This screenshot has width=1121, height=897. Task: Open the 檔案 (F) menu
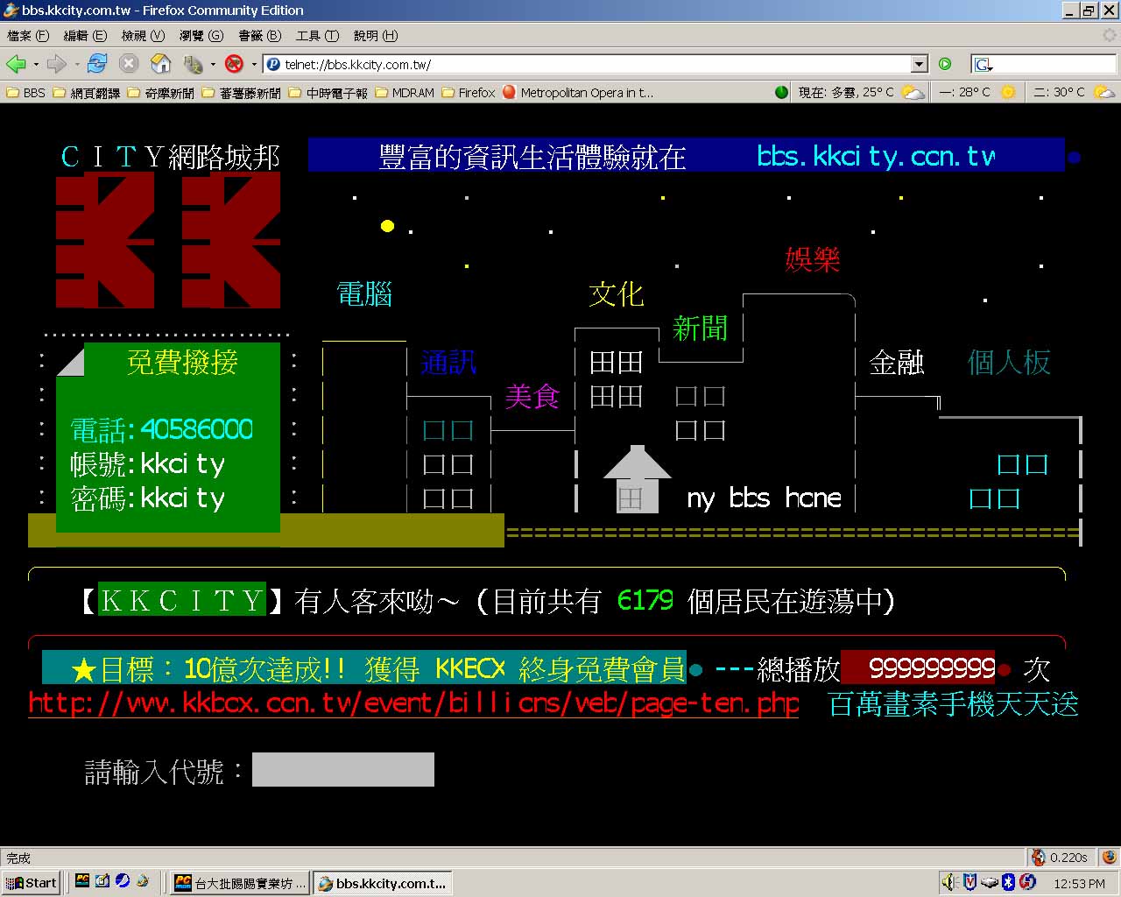coord(28,36)
